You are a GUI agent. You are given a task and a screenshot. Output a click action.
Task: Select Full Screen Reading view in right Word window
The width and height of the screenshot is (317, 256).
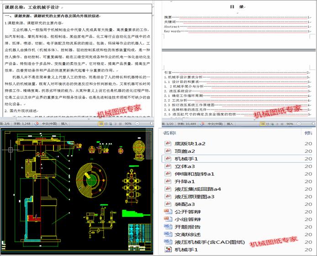pyautogui.click(x=268, y=124)
